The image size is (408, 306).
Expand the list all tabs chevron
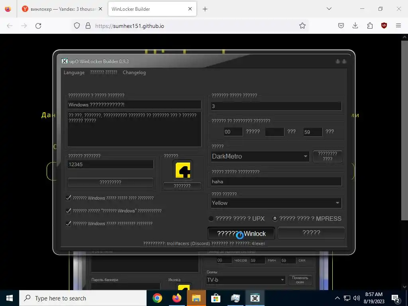tap(329, 9)
